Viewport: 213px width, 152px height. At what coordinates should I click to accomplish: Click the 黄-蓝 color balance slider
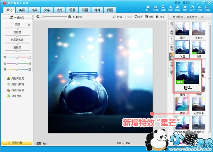point(17,69)
